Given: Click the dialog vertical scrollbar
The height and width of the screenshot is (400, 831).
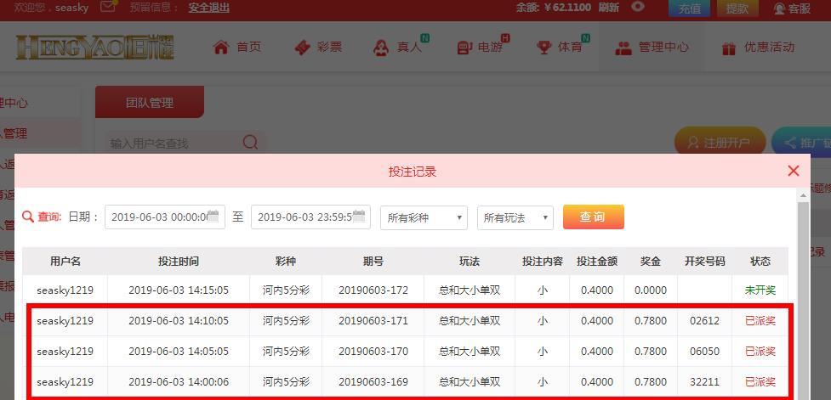Looking at the screenshot, I should (x=804, y=299).
